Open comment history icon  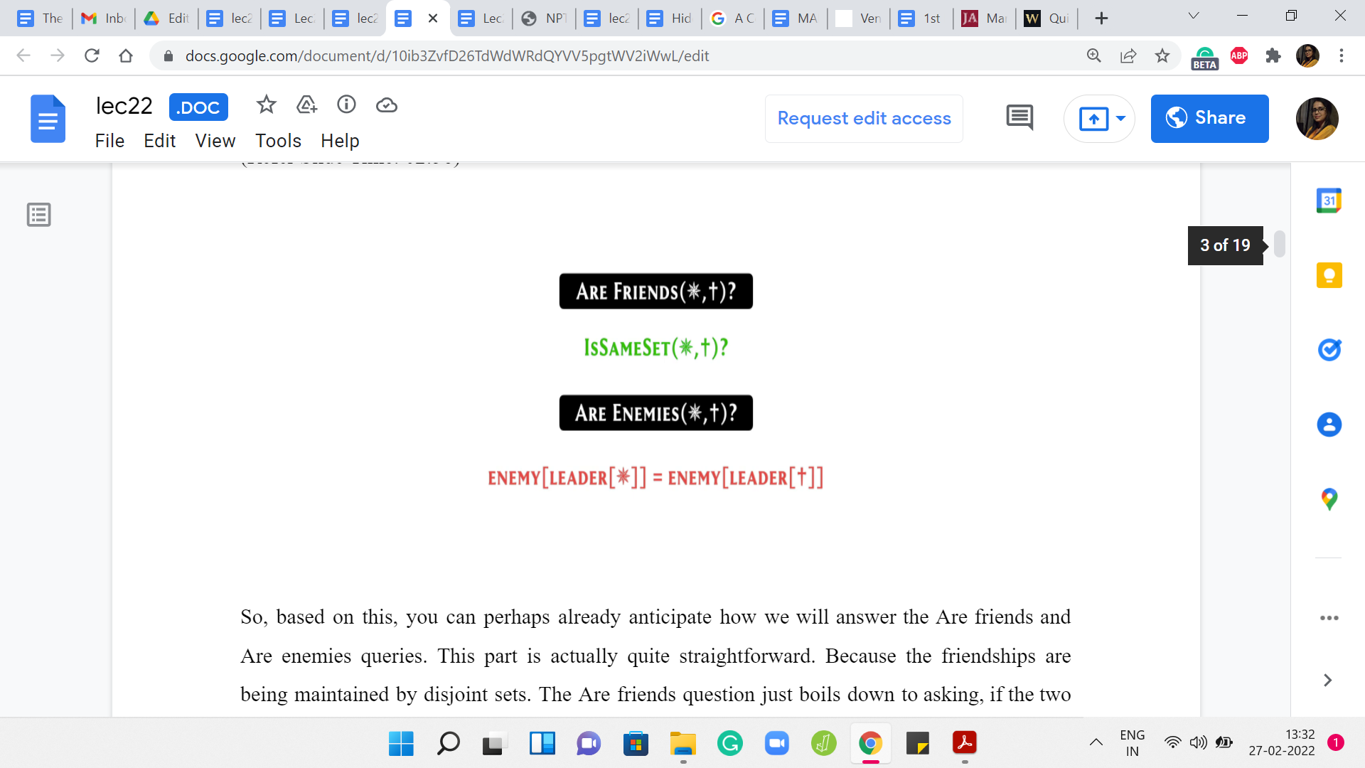(x=1019, y=118)
